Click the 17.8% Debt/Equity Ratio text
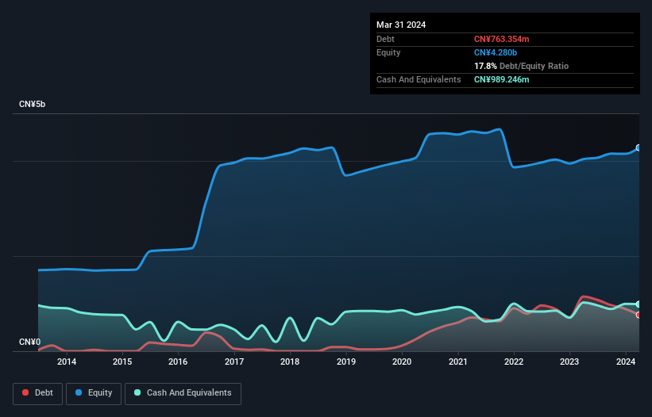Image resolution: width=652 pixels, height=417 pixels. pos(521,66)
